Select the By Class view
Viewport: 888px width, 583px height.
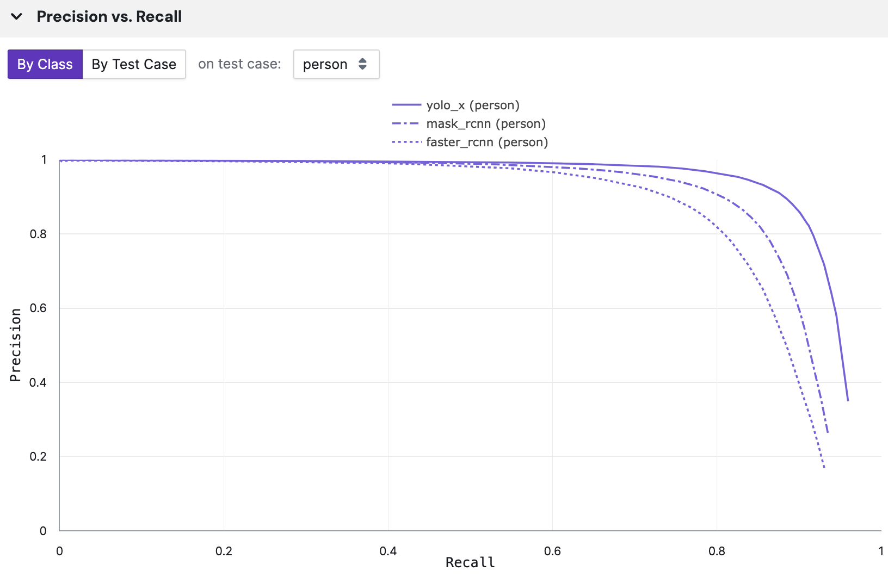(x=45, y=64)
